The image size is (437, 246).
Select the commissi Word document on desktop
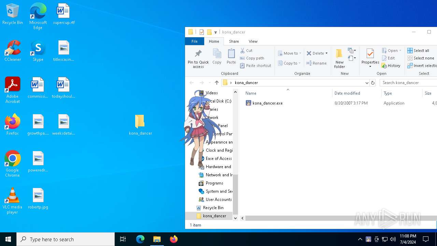pos(38,88)
